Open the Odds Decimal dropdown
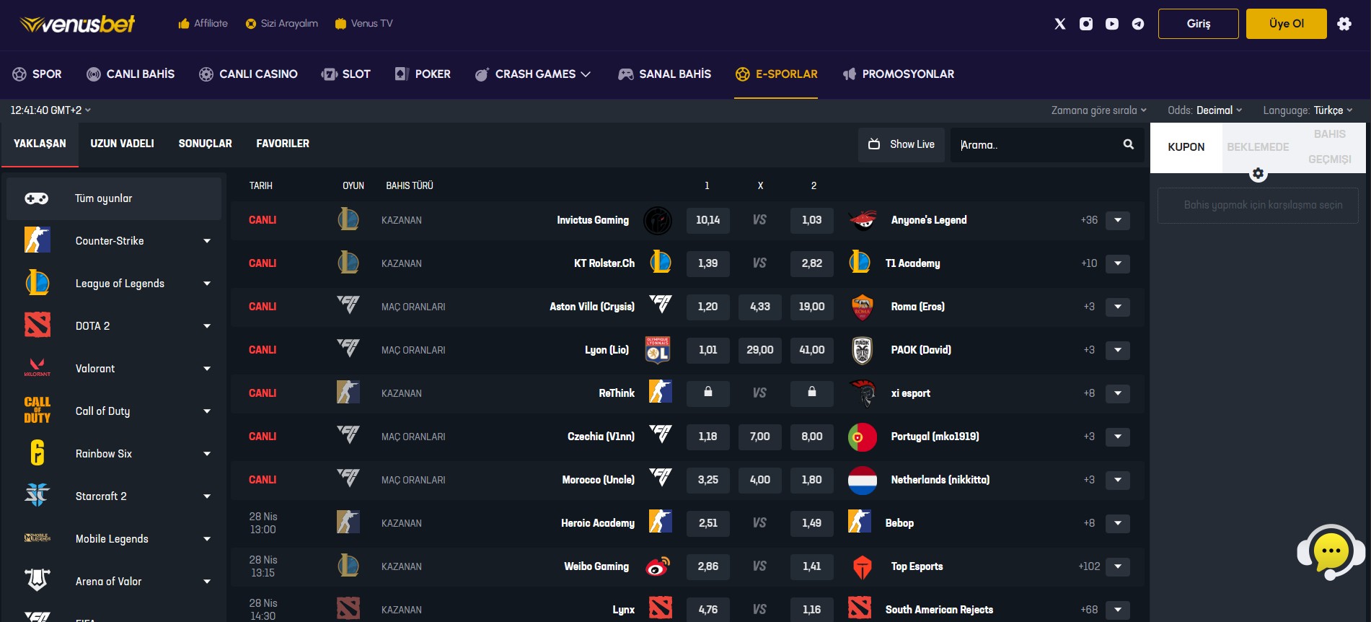The image size is (1371, 622). tap(1204, 110)
